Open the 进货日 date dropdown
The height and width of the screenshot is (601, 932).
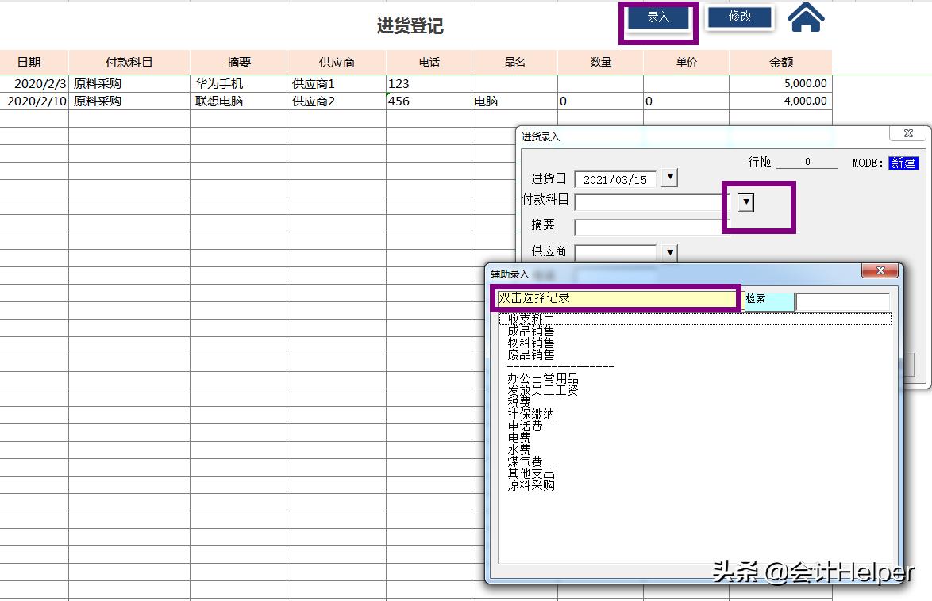coord(669,178)
